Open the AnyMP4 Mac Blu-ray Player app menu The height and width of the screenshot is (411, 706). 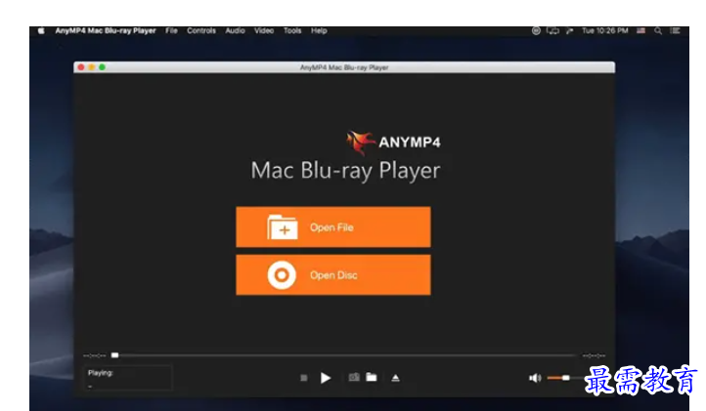tap(106, 30)
